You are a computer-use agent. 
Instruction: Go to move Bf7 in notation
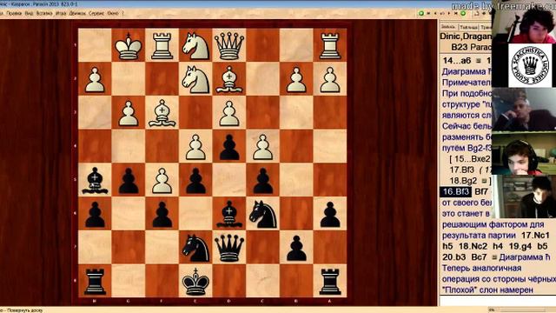pyautogui.click(x=481, y=191)
